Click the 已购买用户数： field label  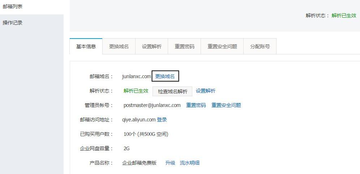pyautogui.click(x=97, y=134)
